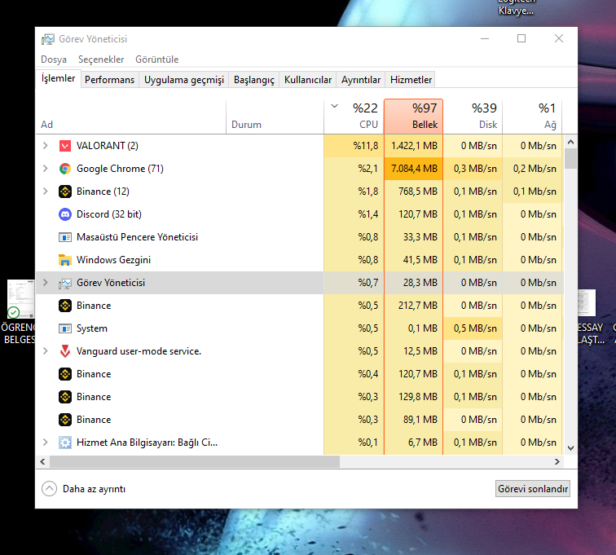
Task: Collapse view with Daha az ayrıntı arrow
Action: [49, 488]
